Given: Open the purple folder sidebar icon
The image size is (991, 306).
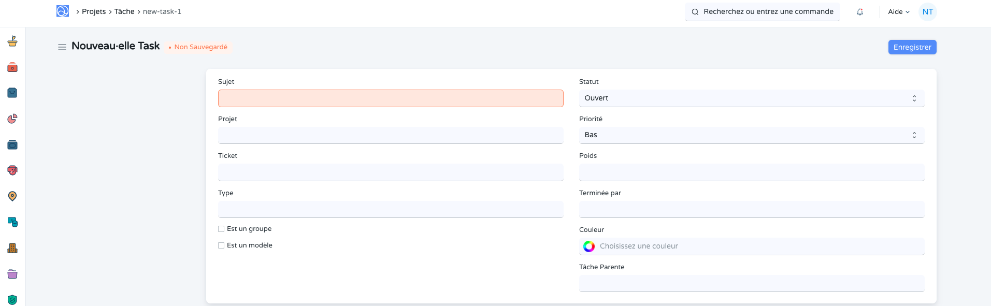Looking at the screenshot, I should [12, 274].
